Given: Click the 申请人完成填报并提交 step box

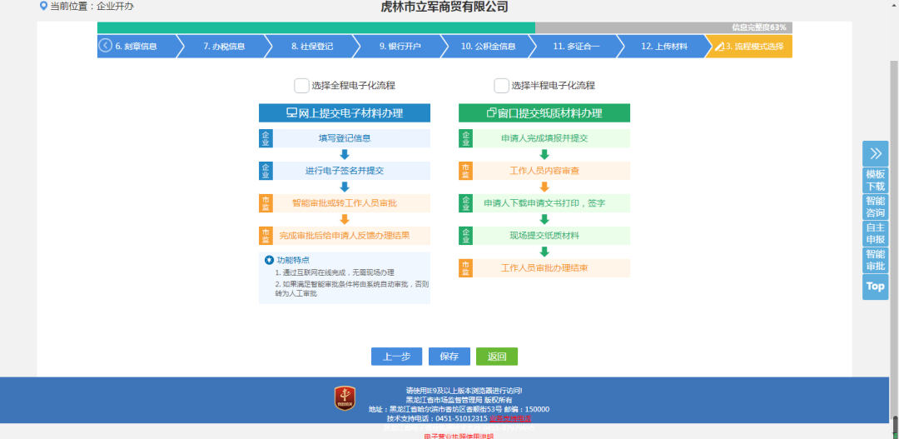Looking at the screenshot, I should 544,138.
